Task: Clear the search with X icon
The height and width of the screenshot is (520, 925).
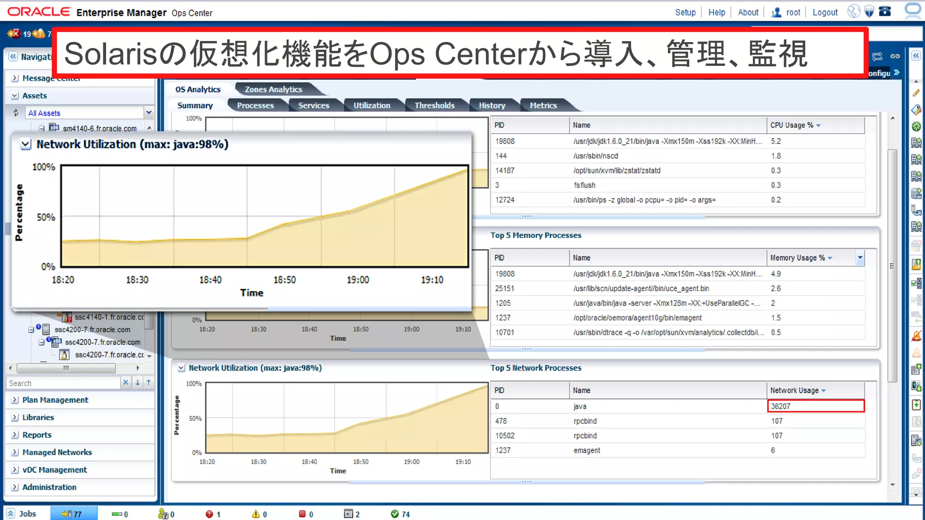Action: click(x=126, y=383)
